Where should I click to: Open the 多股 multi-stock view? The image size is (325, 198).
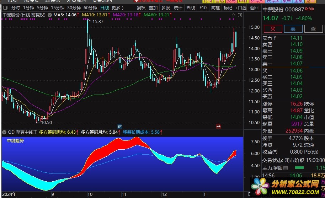click(166, 8)
